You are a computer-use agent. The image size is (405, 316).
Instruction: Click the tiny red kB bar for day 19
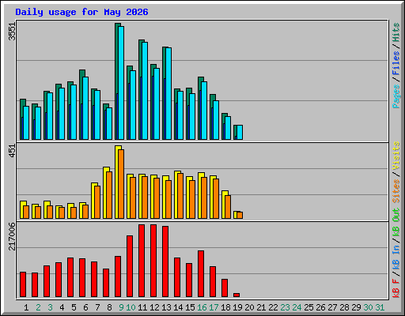coord(237,295)
